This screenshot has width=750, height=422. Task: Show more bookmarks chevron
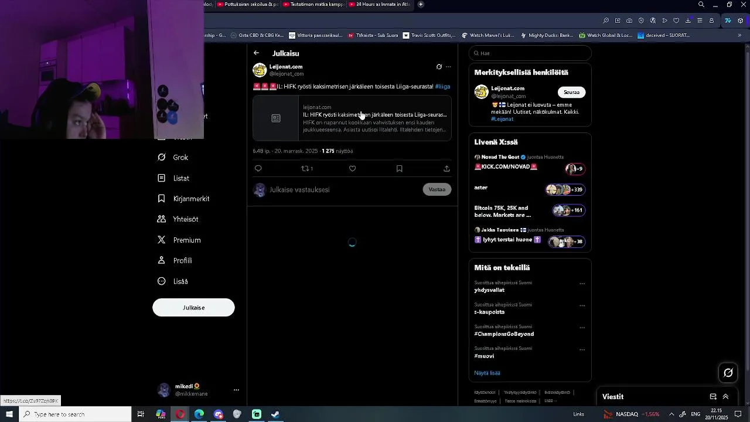click(739, 35)
